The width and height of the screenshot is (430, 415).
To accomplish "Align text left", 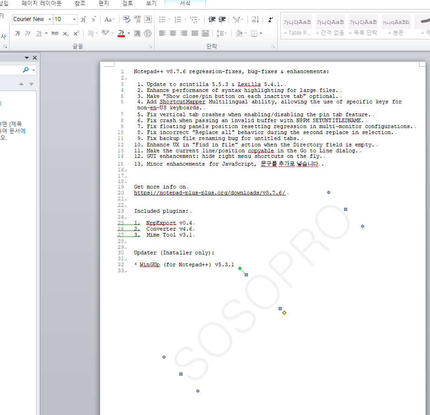I will [x=162, y=33].
